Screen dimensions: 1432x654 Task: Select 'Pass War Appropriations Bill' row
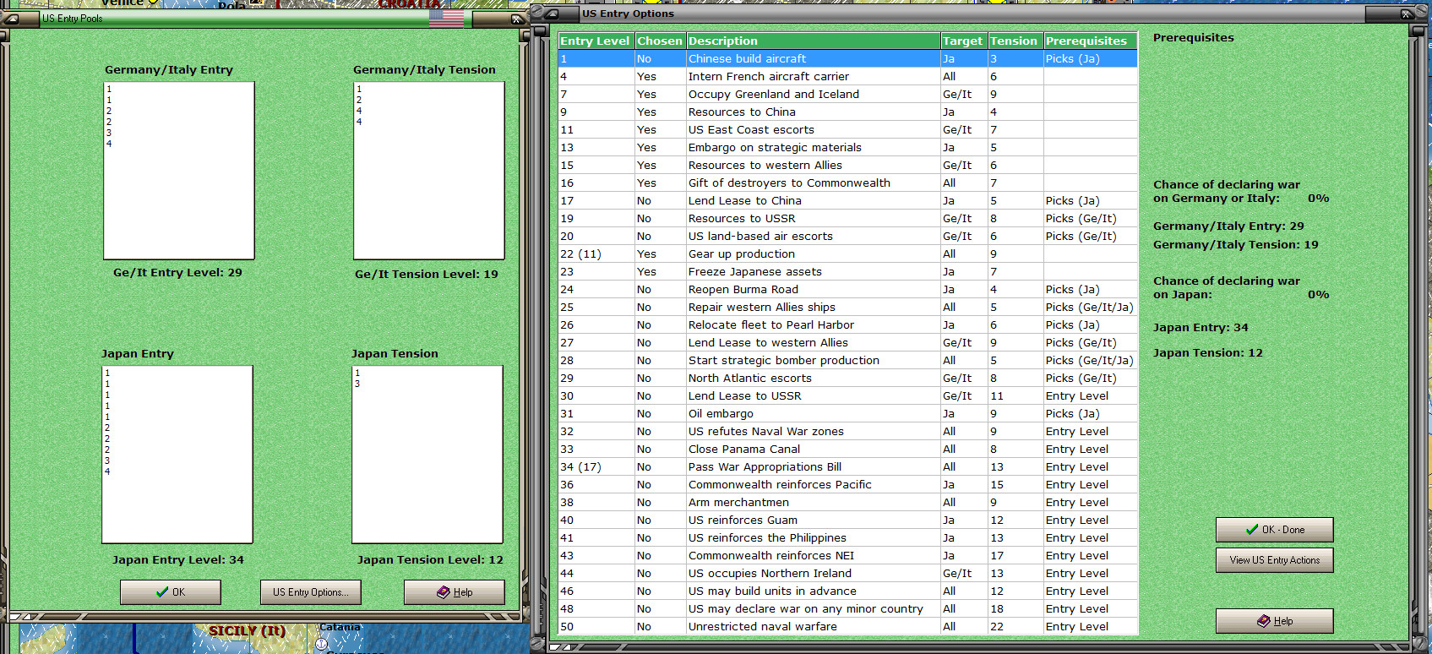pyautogui.click(x=848, y=467)
